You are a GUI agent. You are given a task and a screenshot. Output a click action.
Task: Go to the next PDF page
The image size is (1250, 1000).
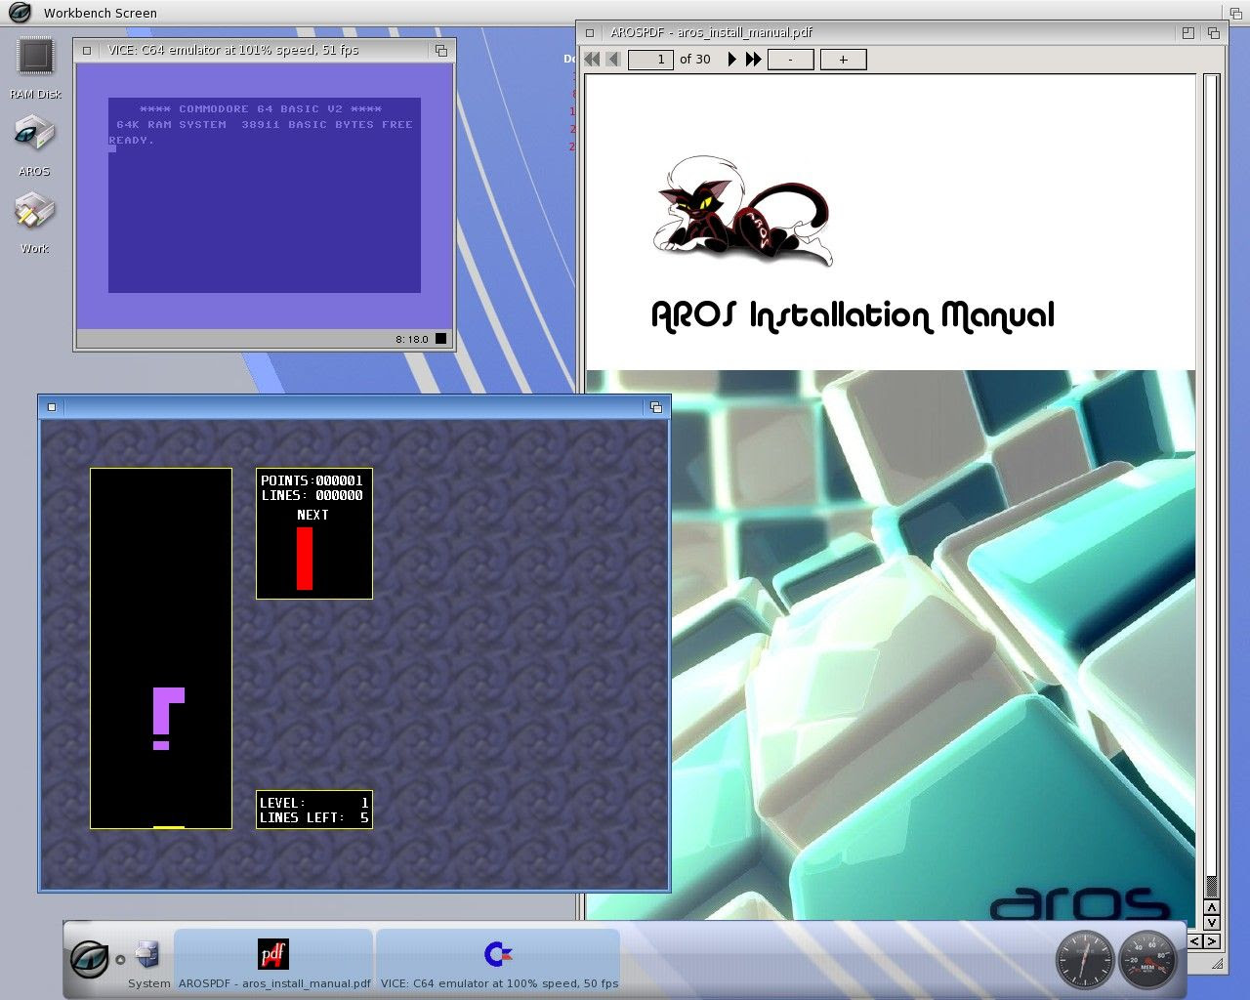tap(731, 60)
